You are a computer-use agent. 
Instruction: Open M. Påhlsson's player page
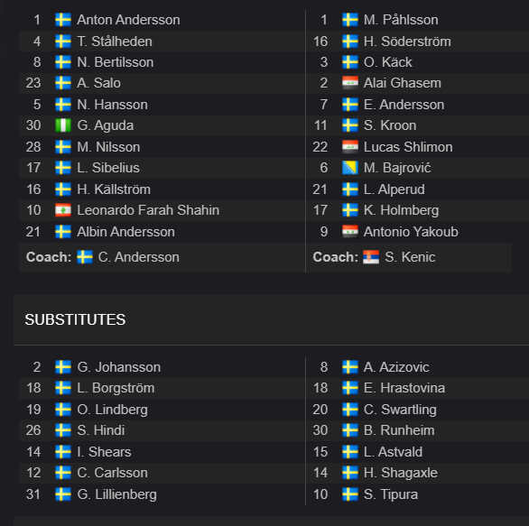pyautogui.click(x=401, y=20)
